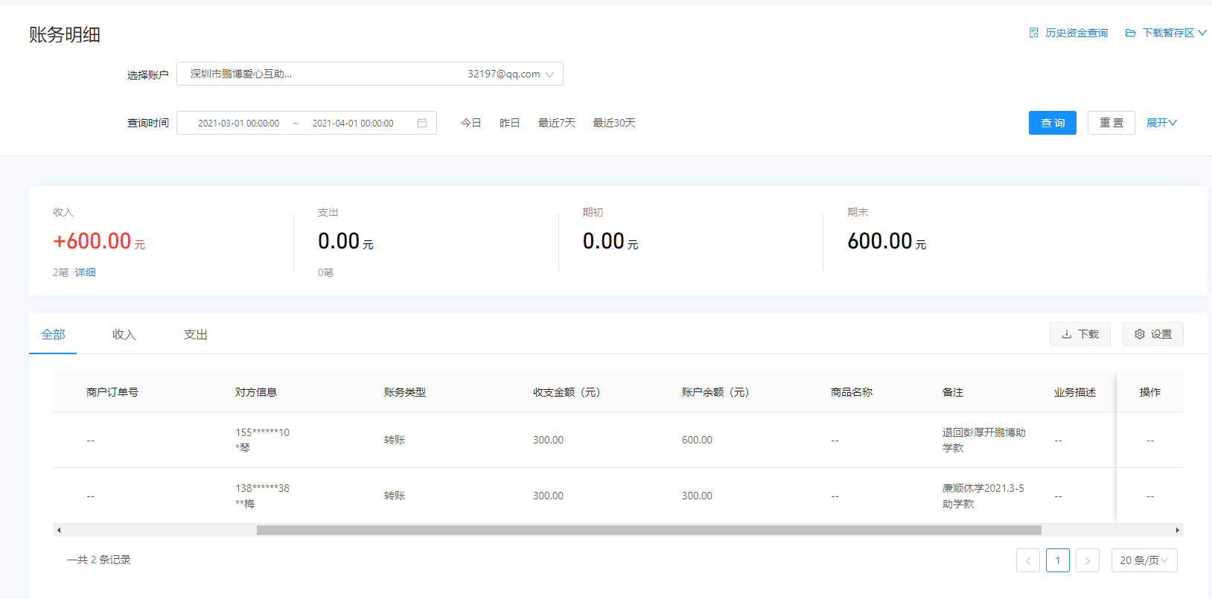Click remark 廉顺休学2021.3-5助学款
1212x599 pixels.
tap(983, 496)
